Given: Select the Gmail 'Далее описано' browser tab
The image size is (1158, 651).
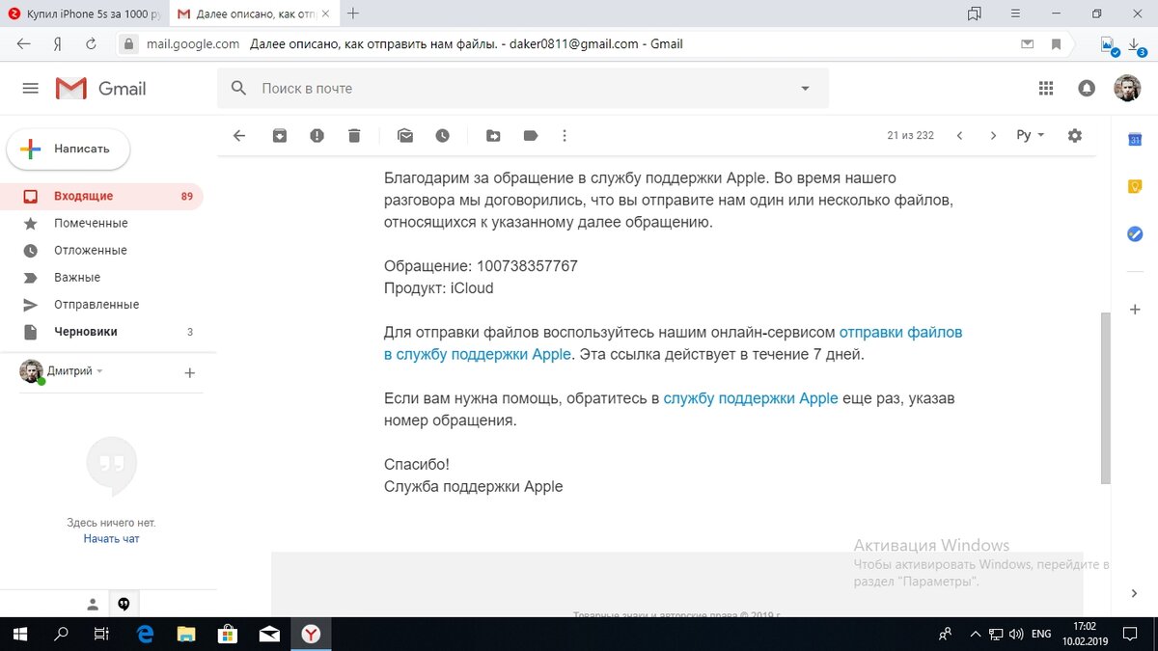Looking at the screenshot, I should pos(254,14).
